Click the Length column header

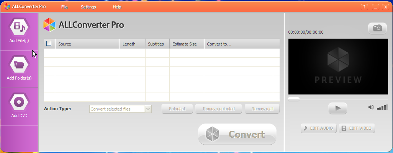(x=132, y=44)
